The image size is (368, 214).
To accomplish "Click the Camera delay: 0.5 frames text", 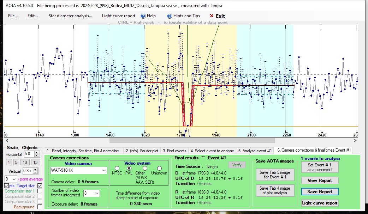I will [75, 182].
